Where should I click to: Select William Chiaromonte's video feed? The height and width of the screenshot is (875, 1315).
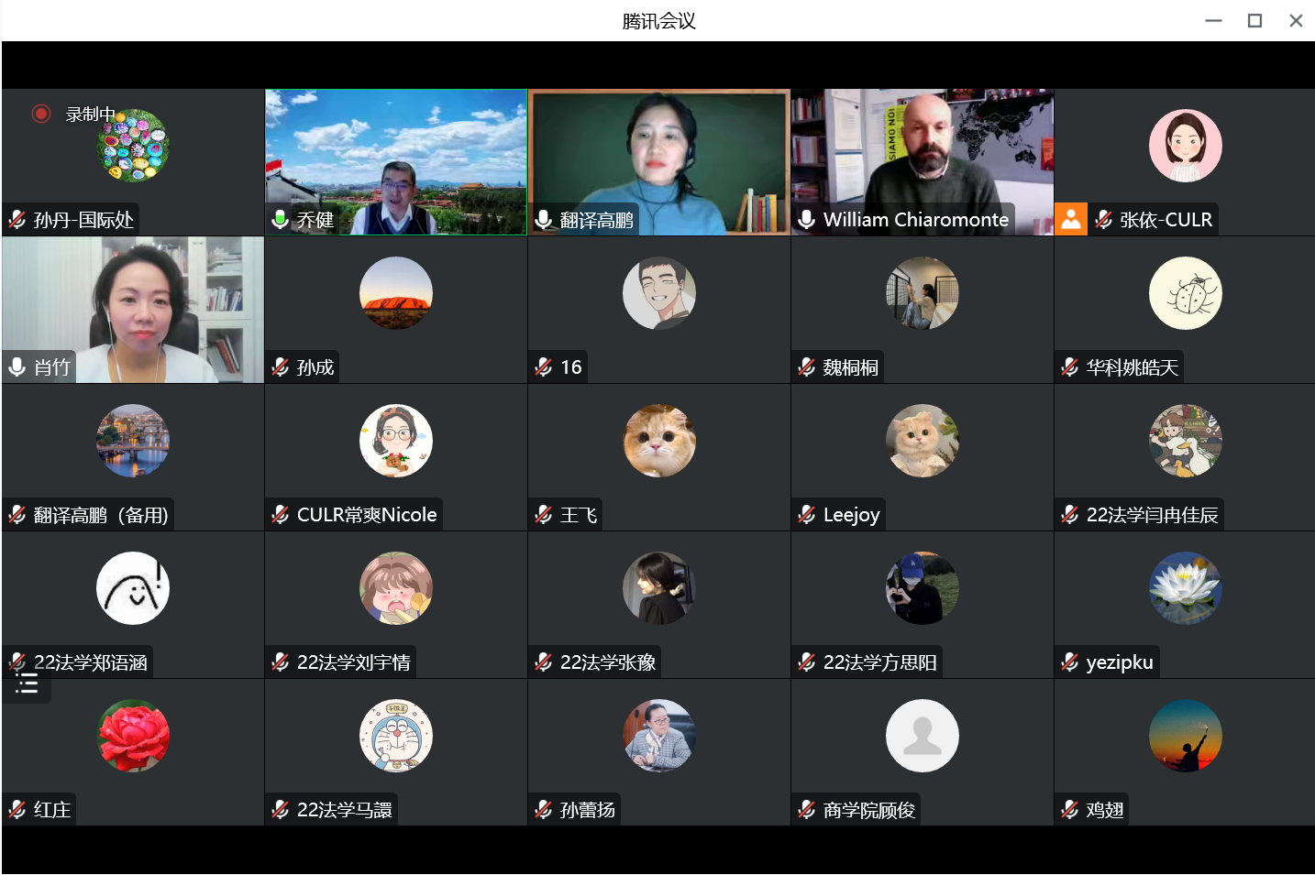pos(922,156)
